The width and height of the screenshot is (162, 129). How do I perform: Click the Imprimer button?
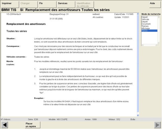[10, 5]
